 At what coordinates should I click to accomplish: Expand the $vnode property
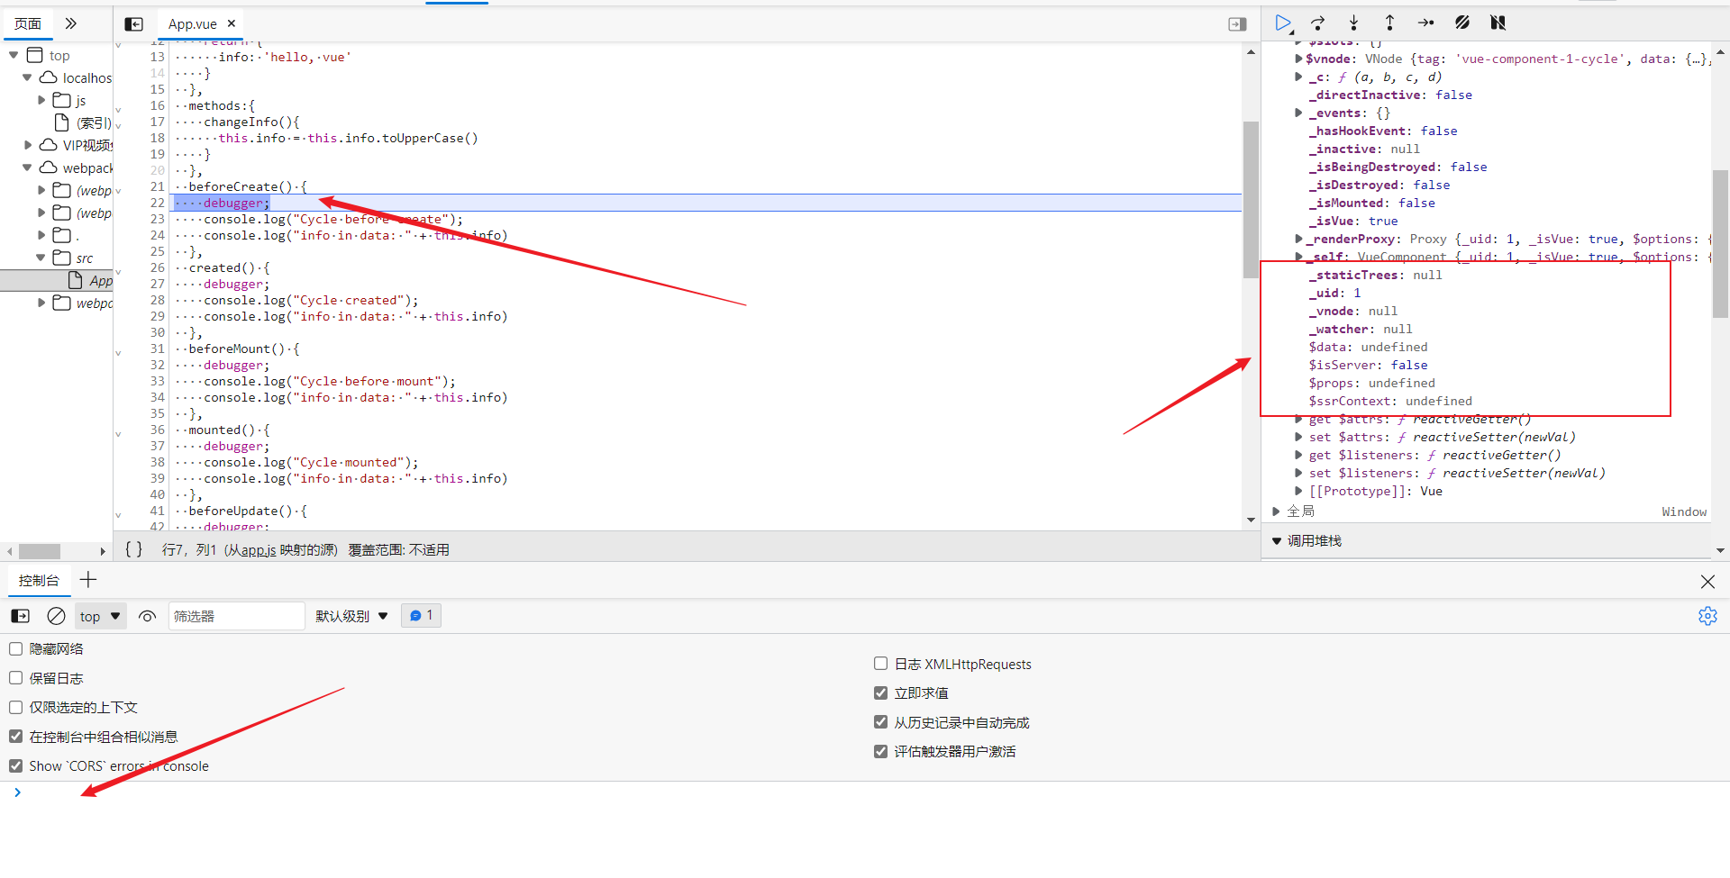pos(1298,59)
